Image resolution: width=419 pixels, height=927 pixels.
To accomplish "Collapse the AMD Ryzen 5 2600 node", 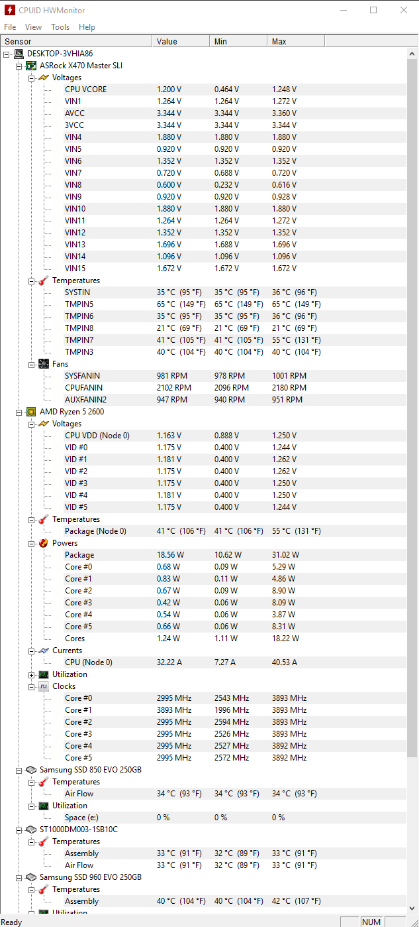I will [19, 412].
